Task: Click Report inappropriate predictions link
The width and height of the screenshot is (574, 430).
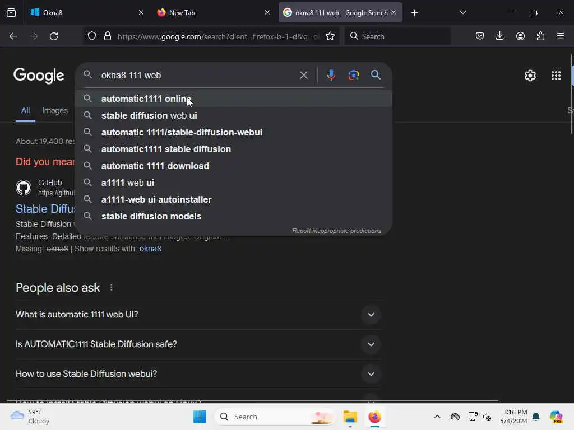Action: tap(336, 231)
